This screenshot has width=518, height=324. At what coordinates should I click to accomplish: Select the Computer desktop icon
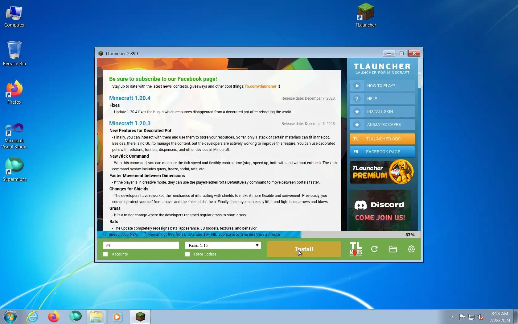[14, 16]
